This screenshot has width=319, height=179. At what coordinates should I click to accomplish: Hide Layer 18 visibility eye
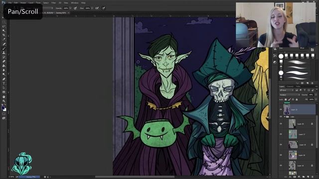281,155
